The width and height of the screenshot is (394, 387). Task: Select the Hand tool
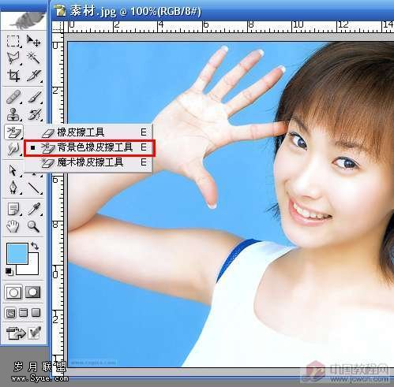(13, 226)
